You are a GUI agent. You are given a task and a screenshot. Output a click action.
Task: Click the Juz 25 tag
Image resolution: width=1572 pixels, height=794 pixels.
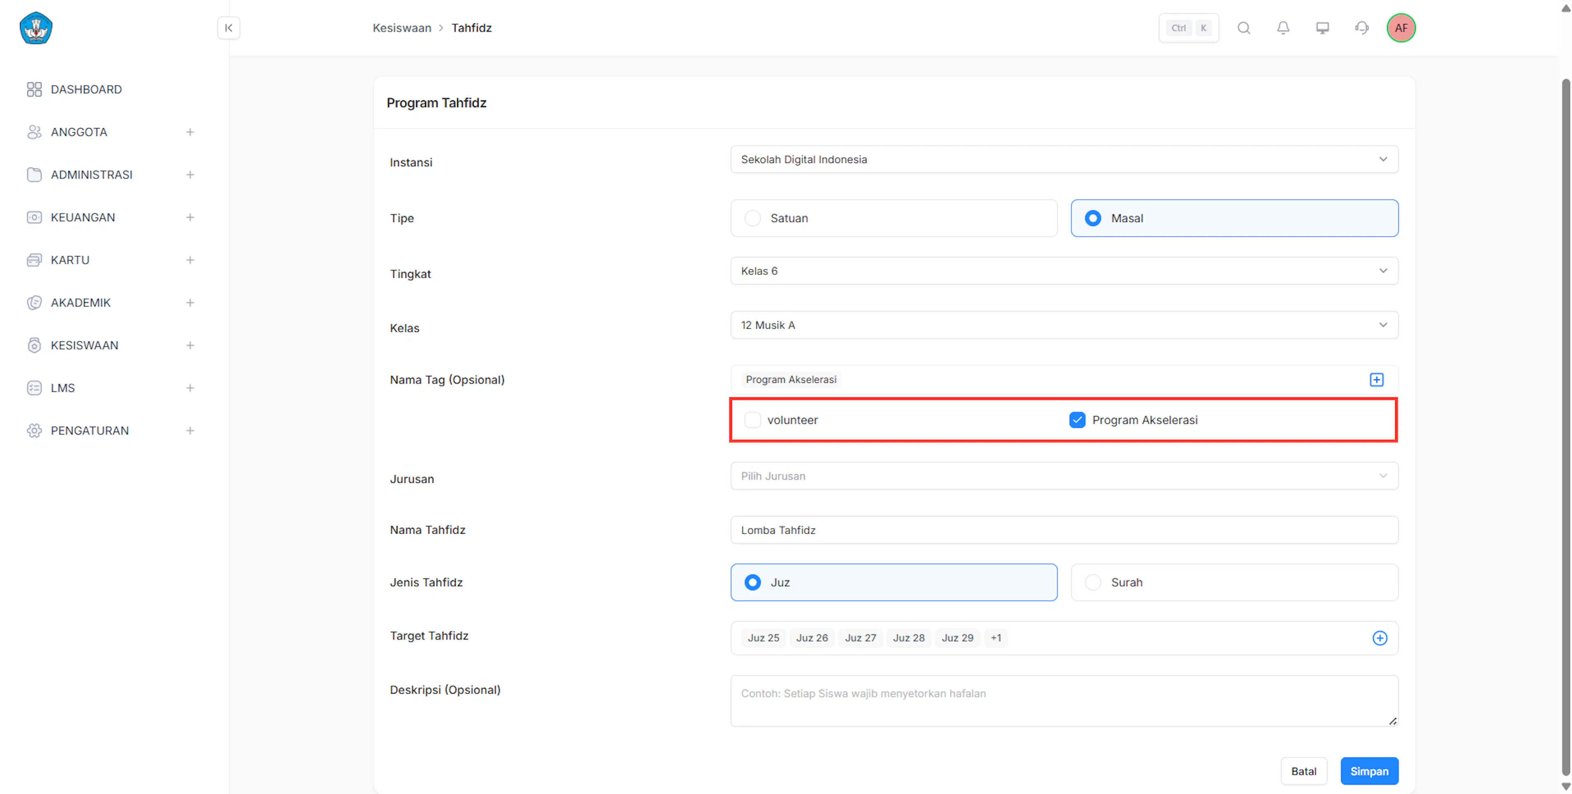pos(763,638)
